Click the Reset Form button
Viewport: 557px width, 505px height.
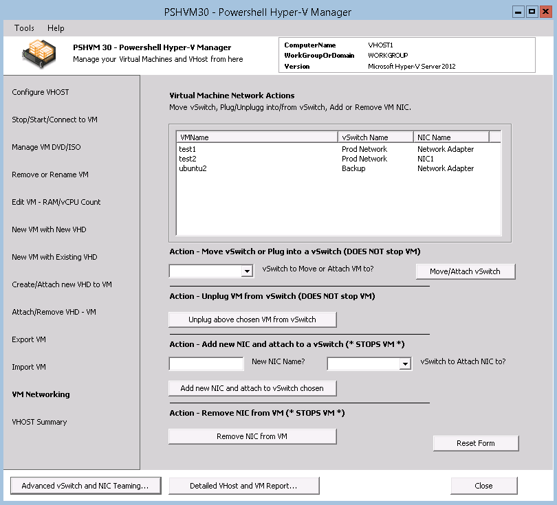(476, 443)
